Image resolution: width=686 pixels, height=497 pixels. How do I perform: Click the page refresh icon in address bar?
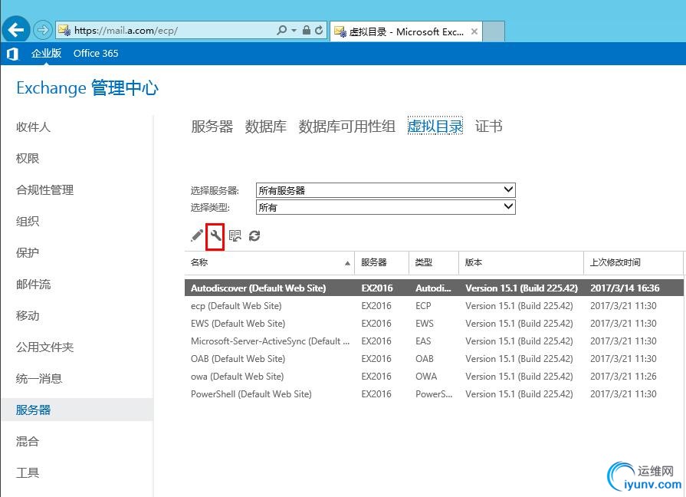[319, 30]
